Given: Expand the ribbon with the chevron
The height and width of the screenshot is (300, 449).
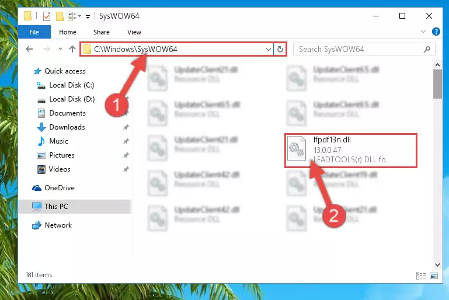Looking at the screenshot, I should (423, 32).
